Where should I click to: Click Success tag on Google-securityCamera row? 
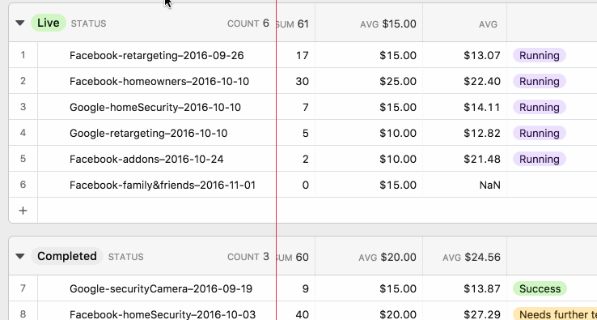point(540,288)
